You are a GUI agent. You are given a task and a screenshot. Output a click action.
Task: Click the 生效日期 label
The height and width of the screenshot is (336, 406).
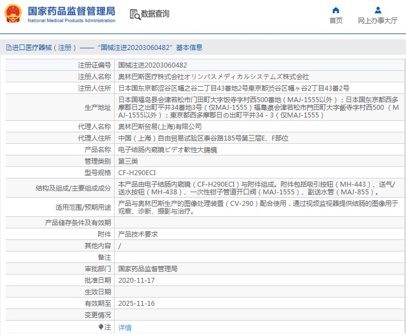point(98,292)
